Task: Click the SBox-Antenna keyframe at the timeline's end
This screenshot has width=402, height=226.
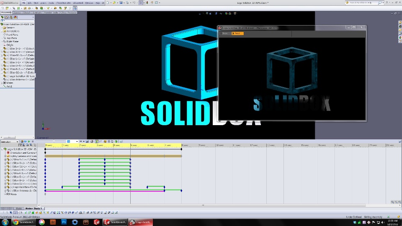Action: [181, 191]
